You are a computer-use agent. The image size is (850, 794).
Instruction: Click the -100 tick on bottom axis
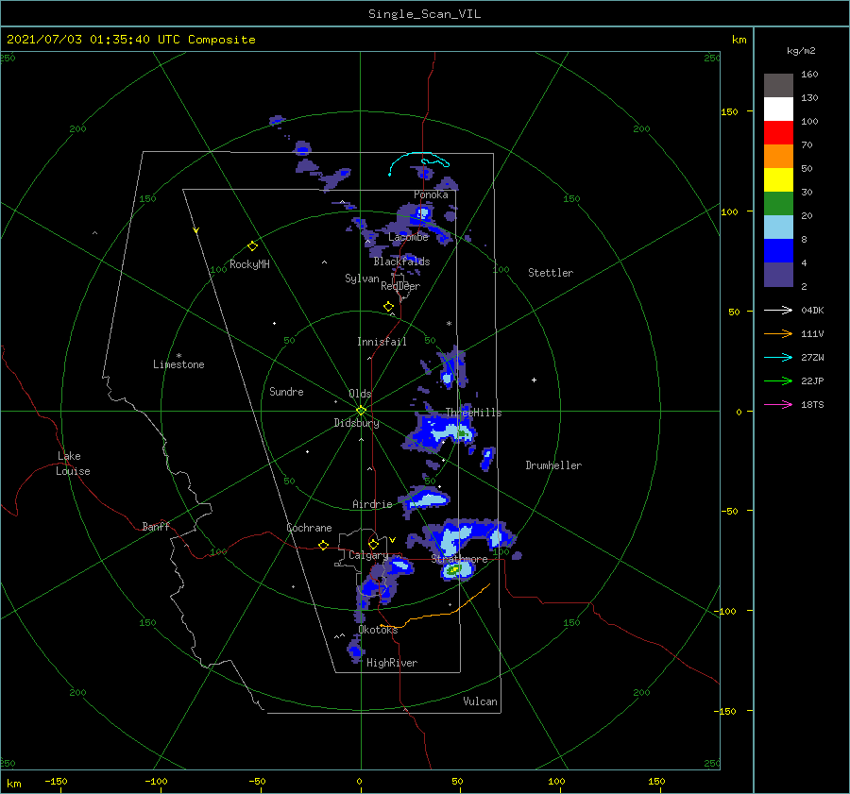[156, 781]
